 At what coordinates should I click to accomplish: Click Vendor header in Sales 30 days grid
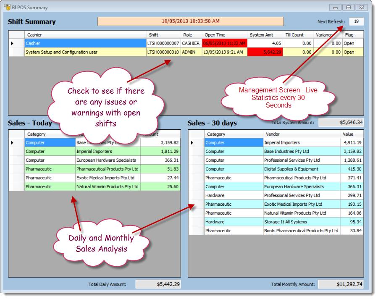coord(302,134)
